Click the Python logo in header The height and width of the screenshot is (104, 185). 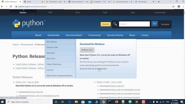tap(29, 24)
